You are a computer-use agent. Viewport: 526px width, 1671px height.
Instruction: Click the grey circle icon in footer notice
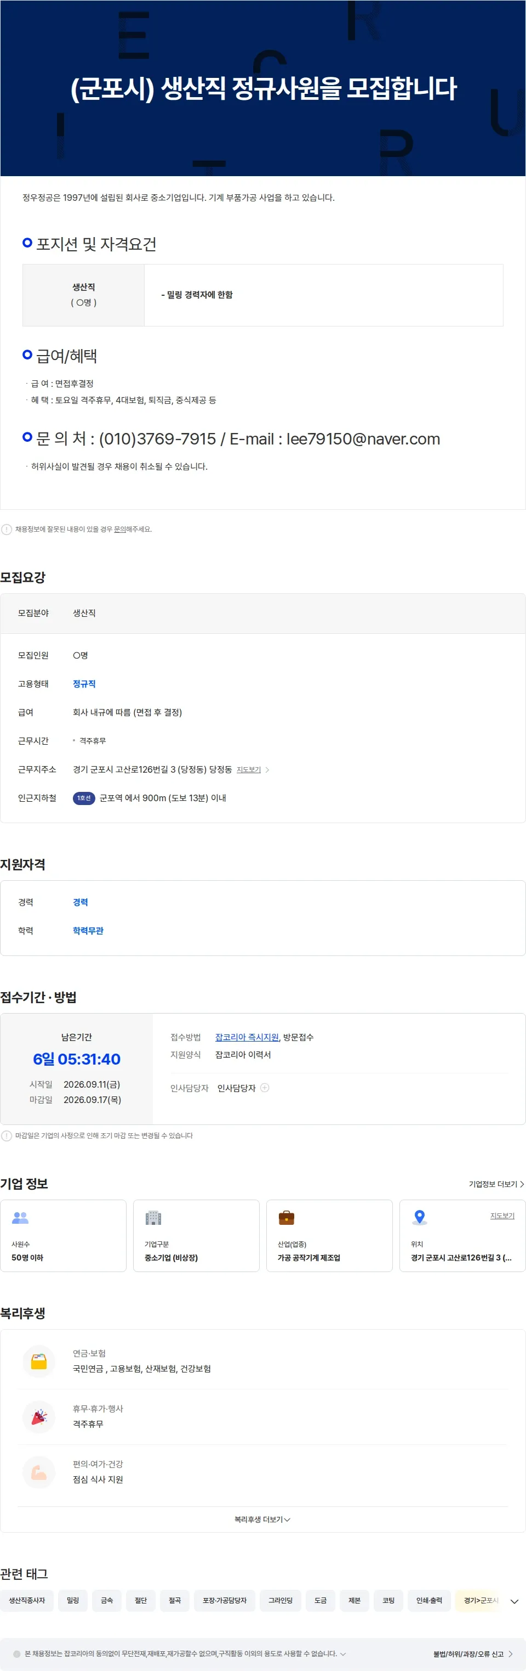pyautogui.click(x=17, y=1653)
